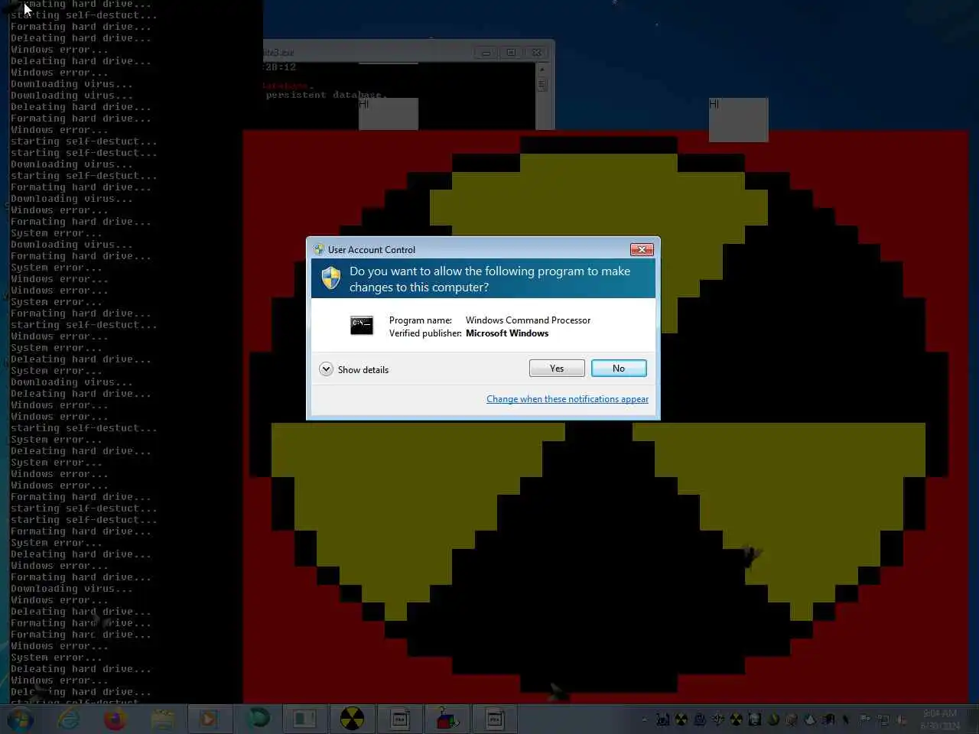Click No in User Account Control dialog

(x=619, y=369)
